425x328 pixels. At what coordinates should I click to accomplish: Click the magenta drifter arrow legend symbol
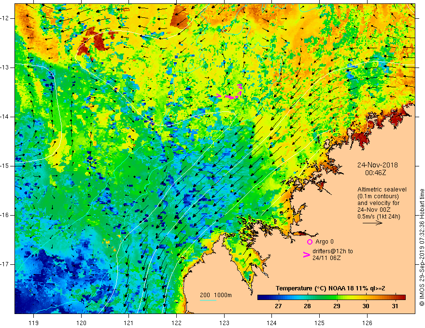point(306,255)
